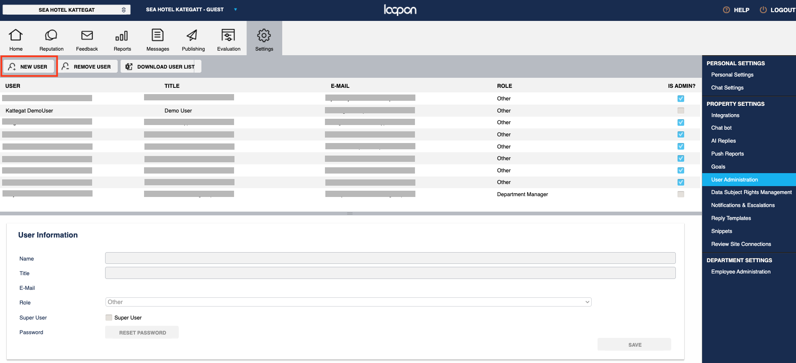The width and height of the screenshot is (796, 363).
Task: Click into the Name input field
Action: [x=390, y=258]
